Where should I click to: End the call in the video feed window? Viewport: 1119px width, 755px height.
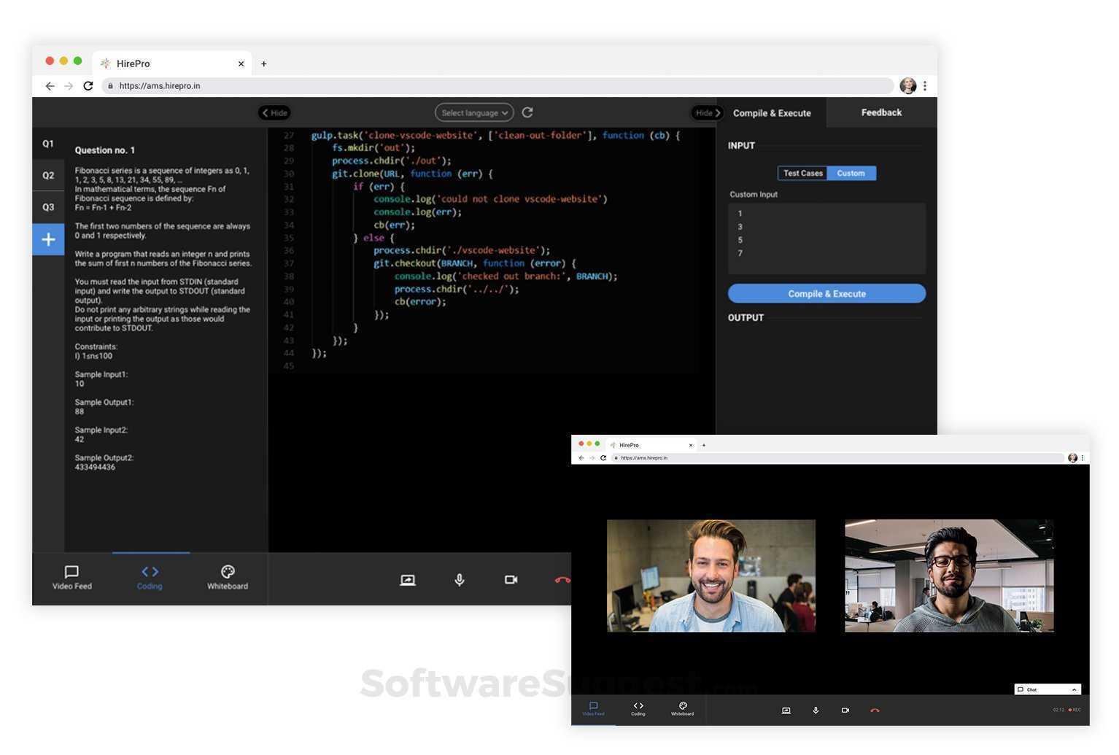coord(875,711)
